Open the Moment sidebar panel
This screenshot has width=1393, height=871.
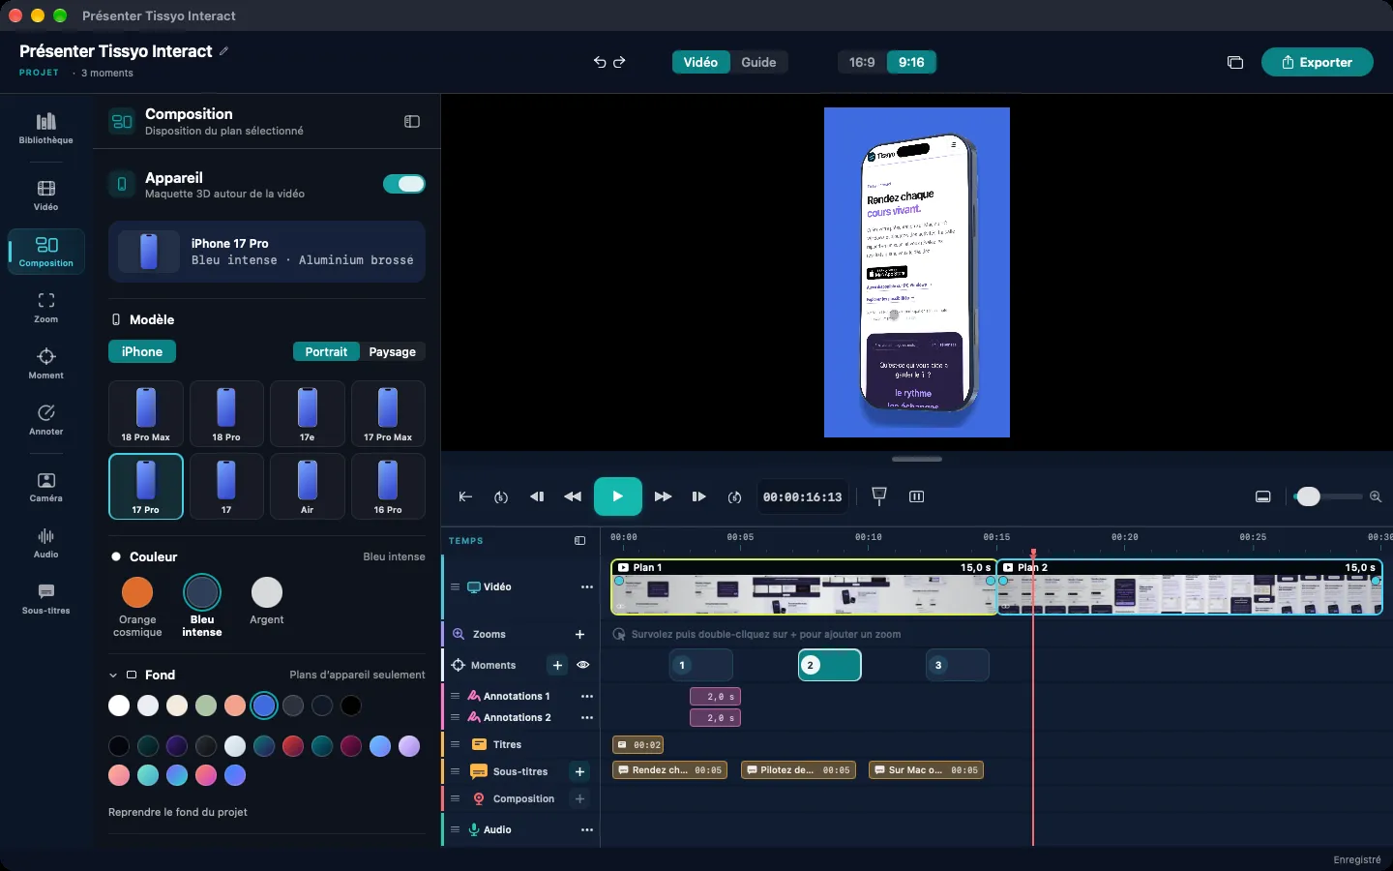[45, 364]
